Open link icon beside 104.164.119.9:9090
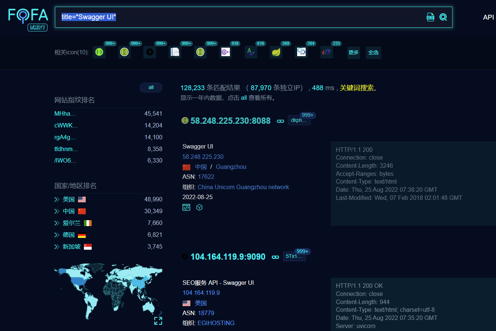Image resolution: width=496 pixels, height=331 pixels. (275, 257)
